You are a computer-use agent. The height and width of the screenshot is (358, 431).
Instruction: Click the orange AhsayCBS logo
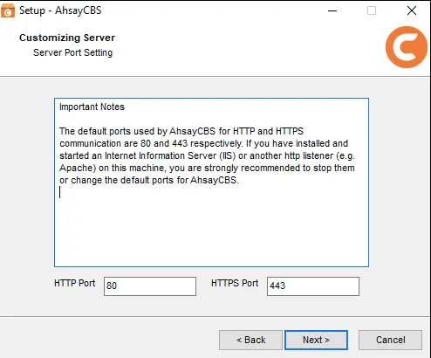(407, 47)
